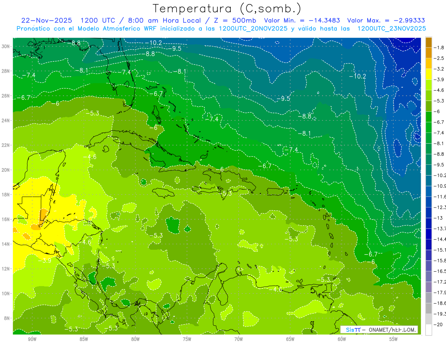The image size is (446, 344).
Task: Click the -3.2 value on the color legend
Action: pos(439,69)
